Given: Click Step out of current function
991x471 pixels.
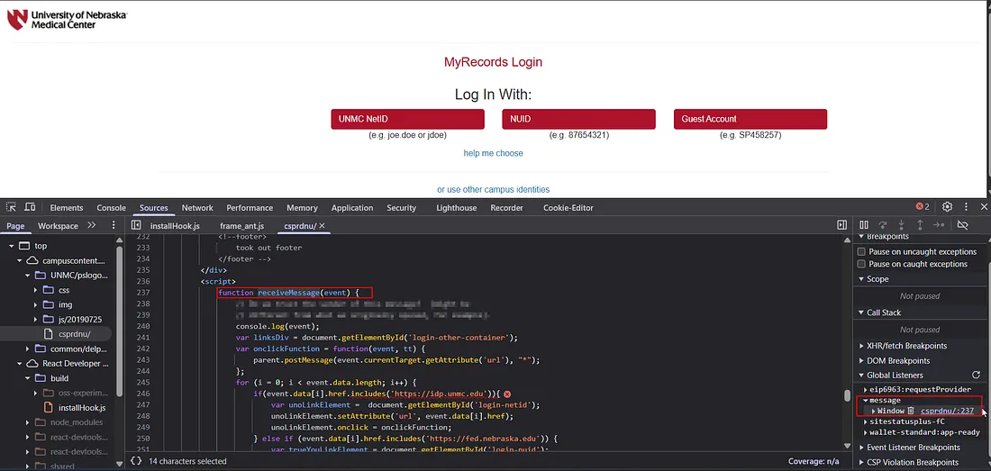Looking at the screenshot, I should [x=920, y=225].
